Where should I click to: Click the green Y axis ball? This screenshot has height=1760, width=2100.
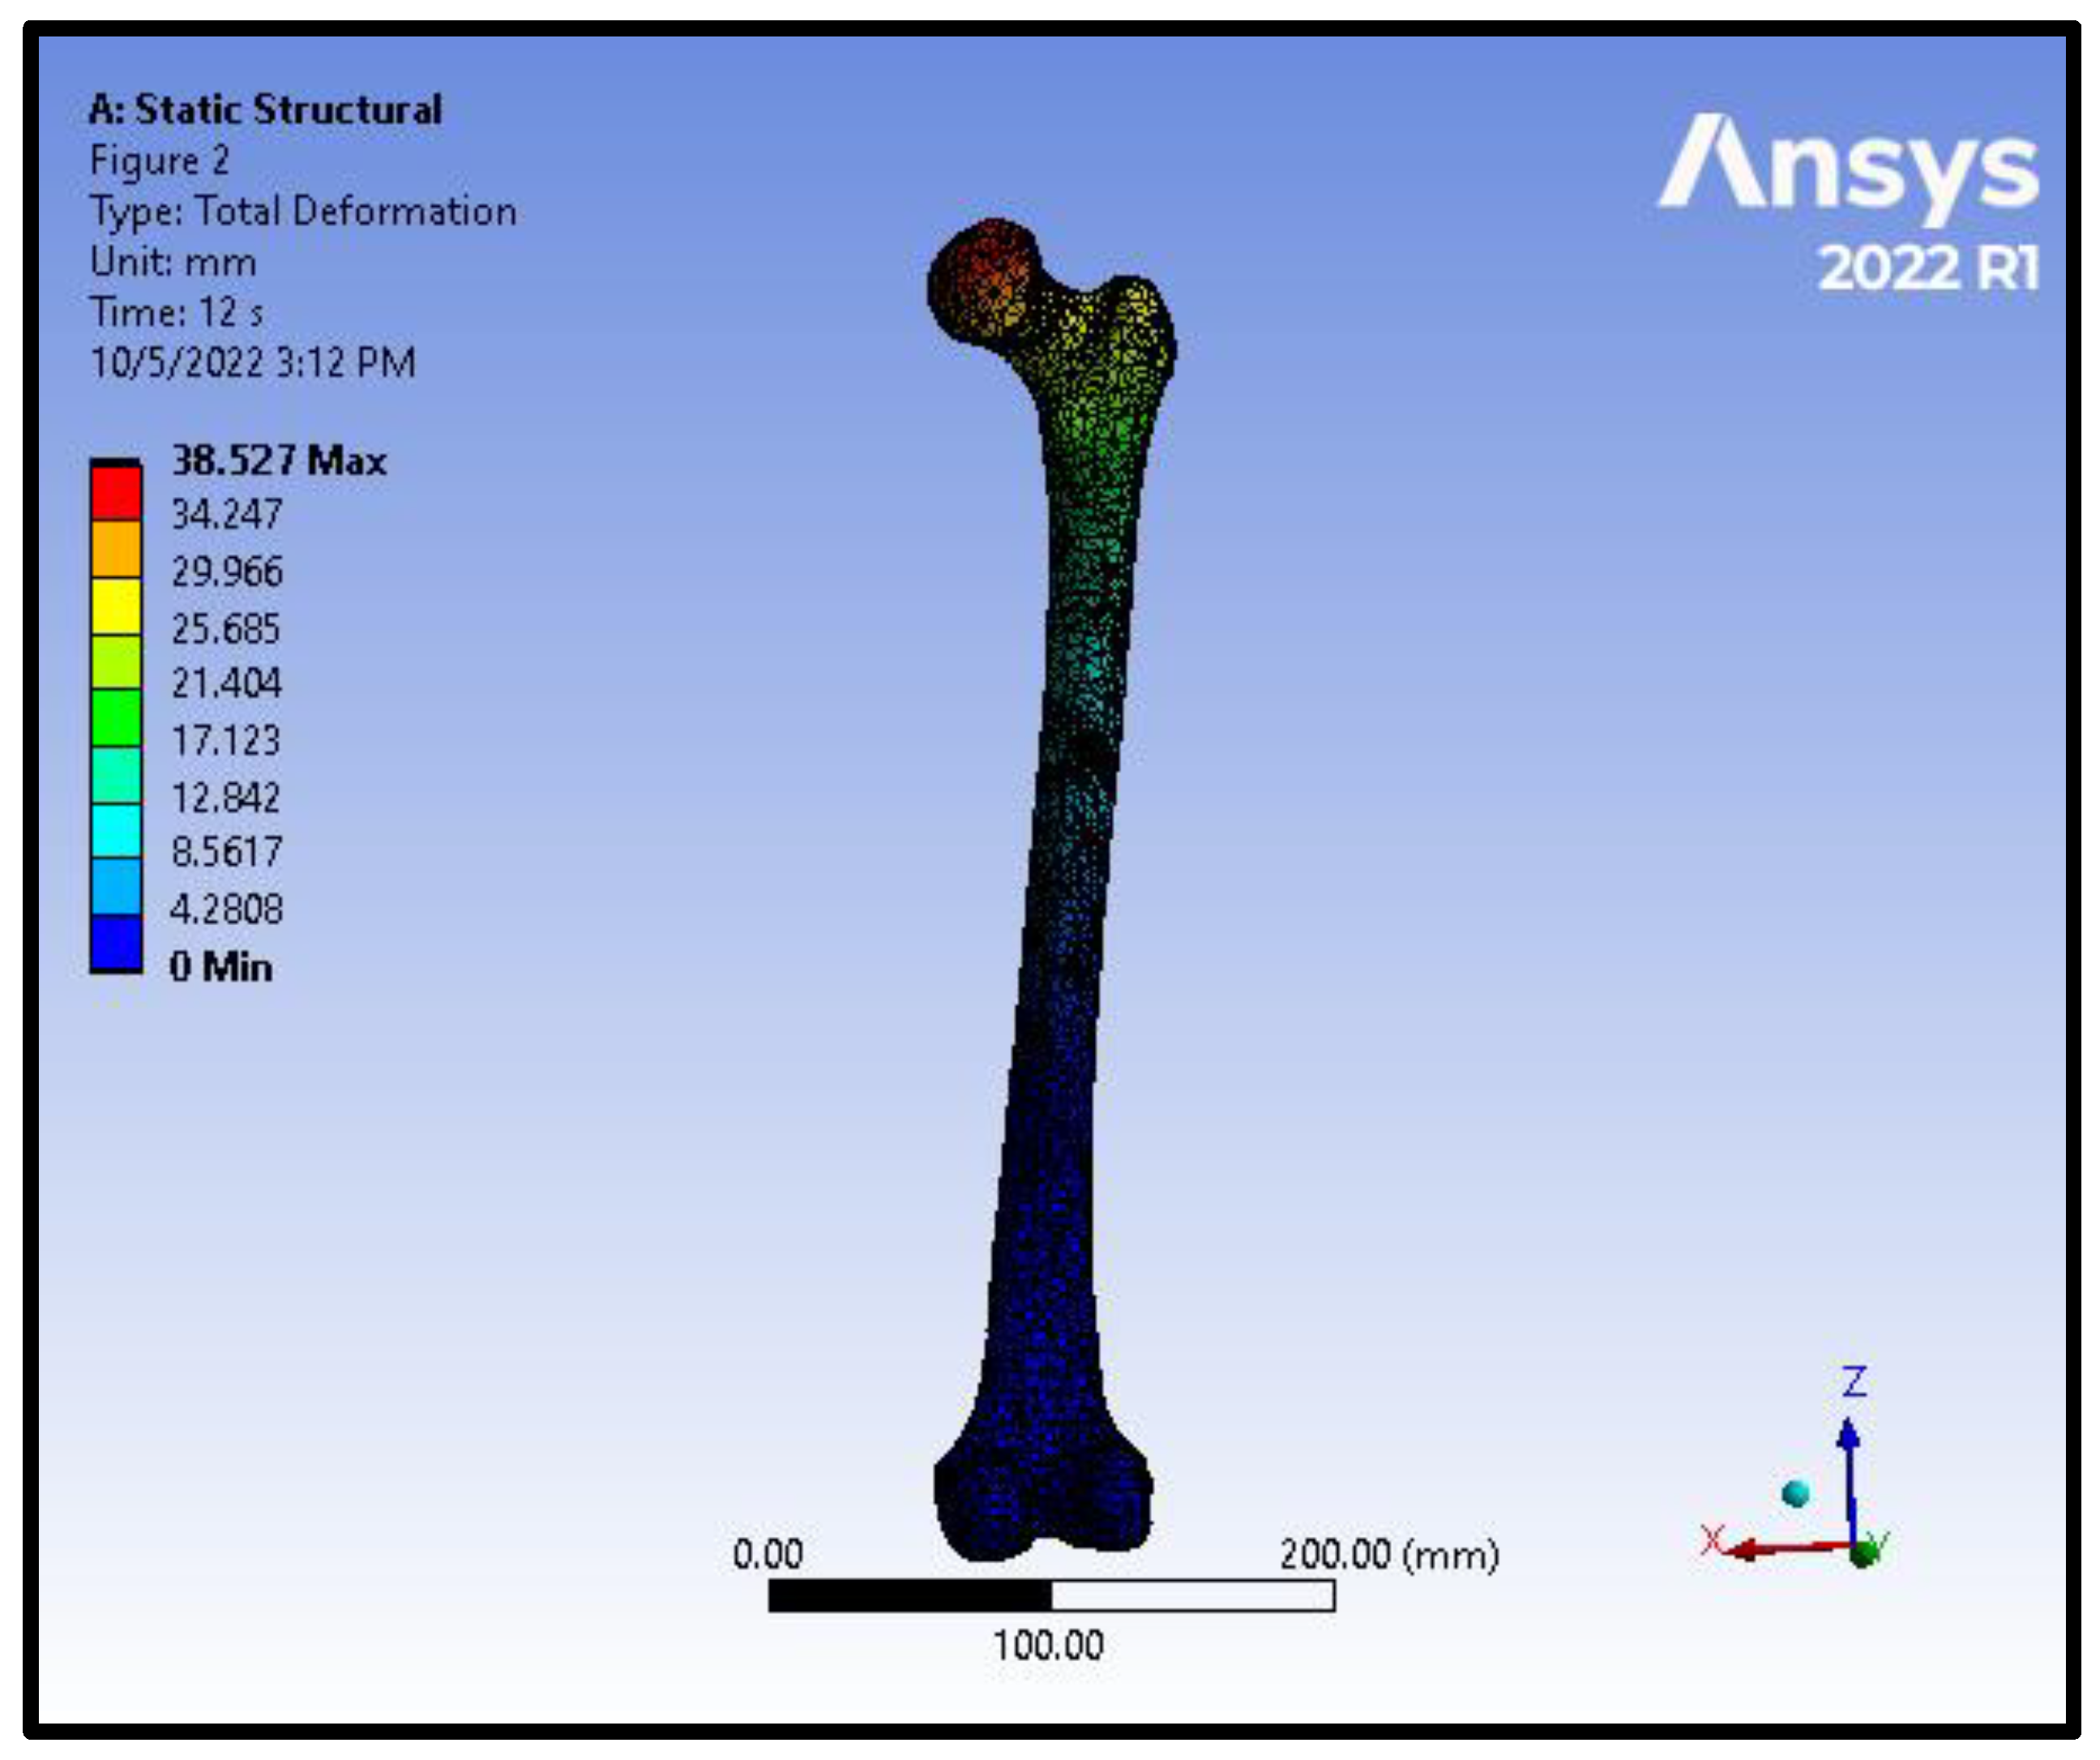(1863, 1553)
